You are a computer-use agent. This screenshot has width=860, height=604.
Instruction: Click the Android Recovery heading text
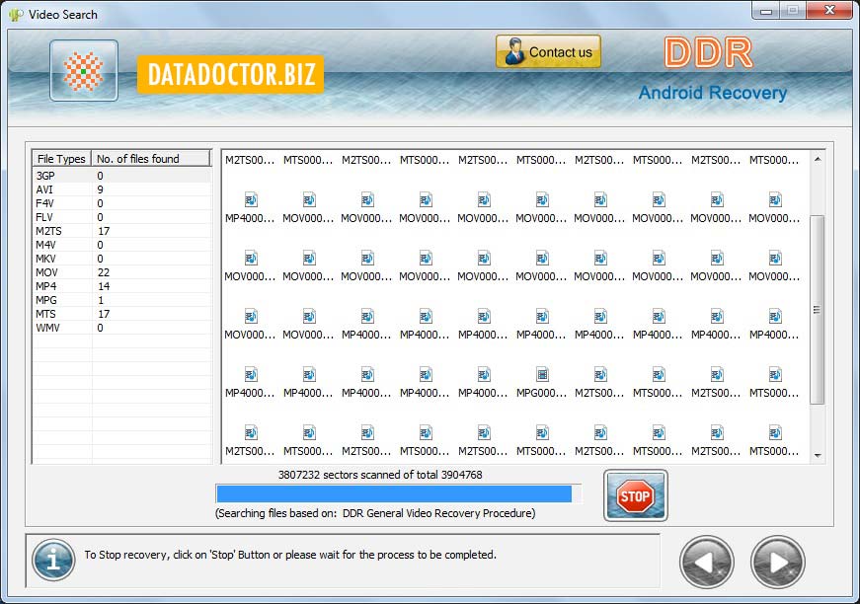click(x=713, y=93)
